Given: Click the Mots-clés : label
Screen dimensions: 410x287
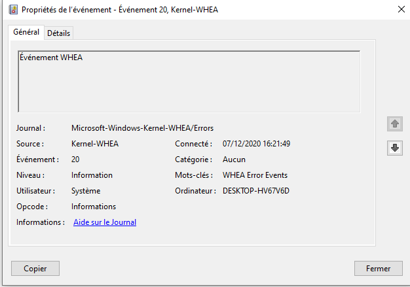Looking at the screenshot, I should click(x=194, y=175).
